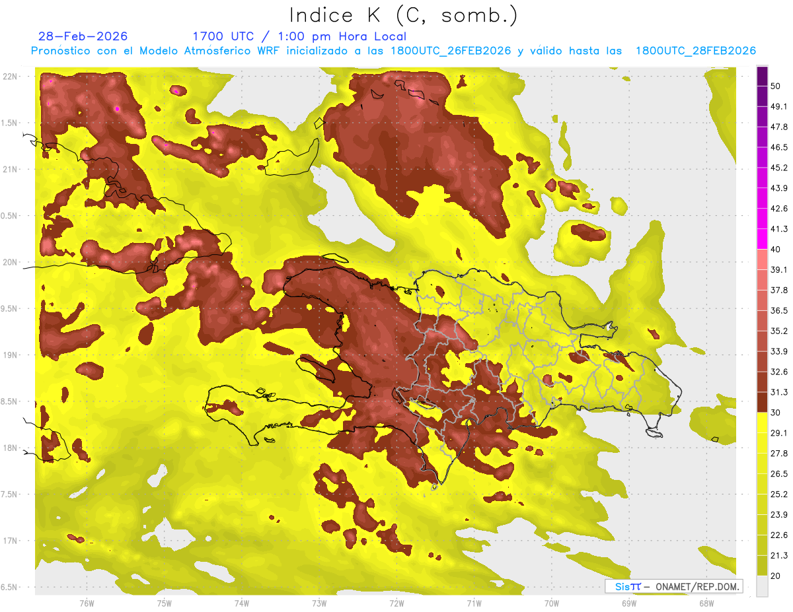Click the '26.5' color scale value
Viewport: 793px width, 612px height.
[780, 474]
